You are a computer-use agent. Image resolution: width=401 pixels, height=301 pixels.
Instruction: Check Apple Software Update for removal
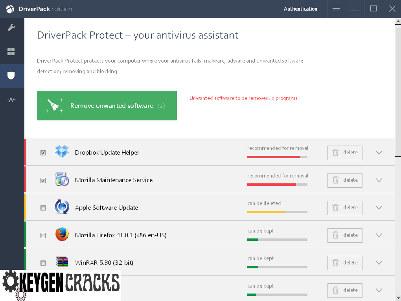(x=43, y=208)
